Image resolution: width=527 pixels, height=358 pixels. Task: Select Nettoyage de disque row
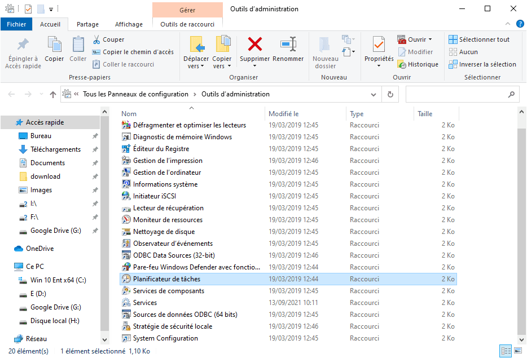(x=288, y=232)
